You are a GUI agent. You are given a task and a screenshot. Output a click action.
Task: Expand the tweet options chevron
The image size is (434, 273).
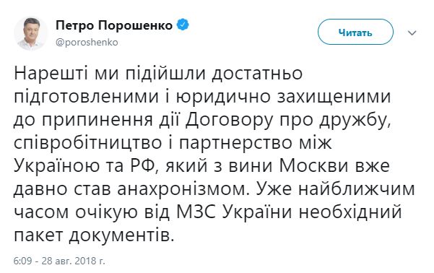[x=412, y=33]
